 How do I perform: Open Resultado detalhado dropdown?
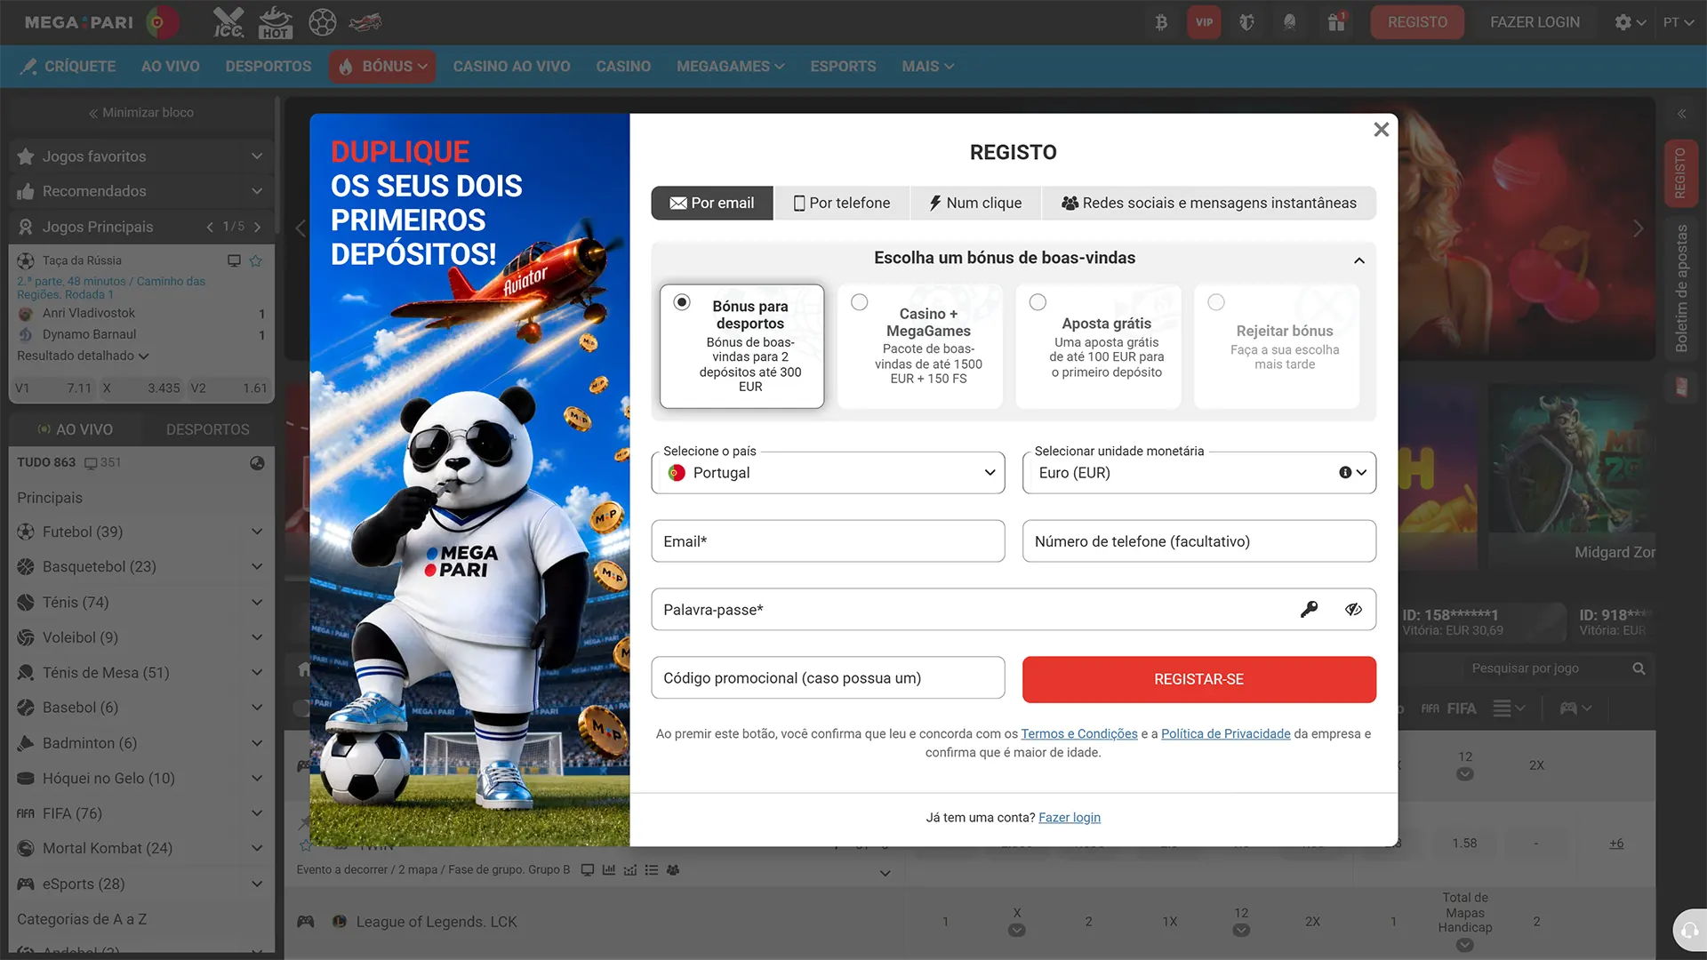(83, 356)
